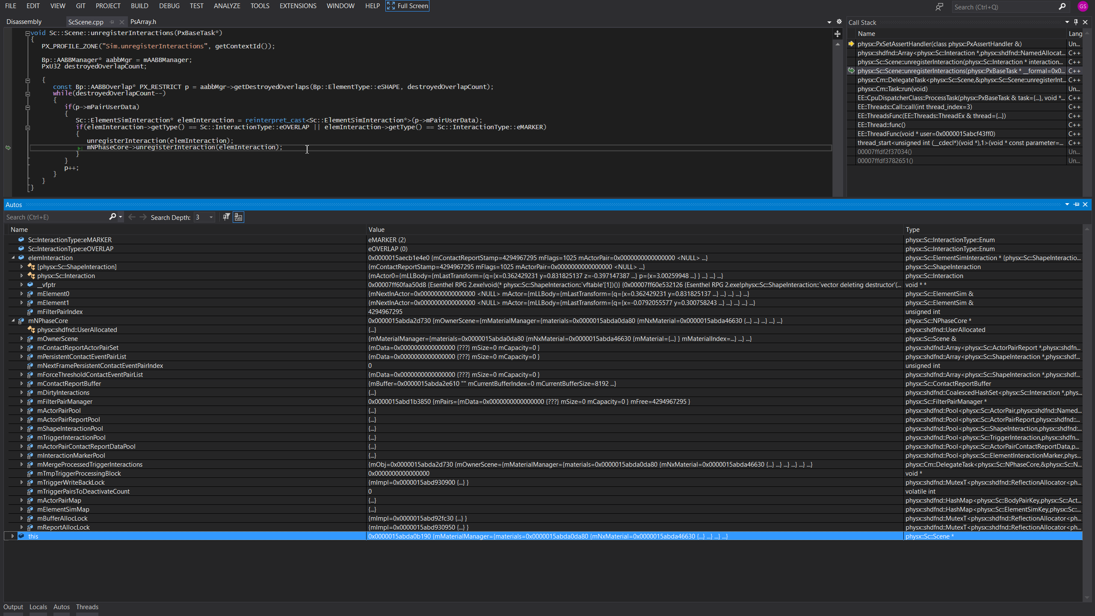Select the current execution arrow in the breakpoint gutter
1095x616 pixels.
point(8,147)
